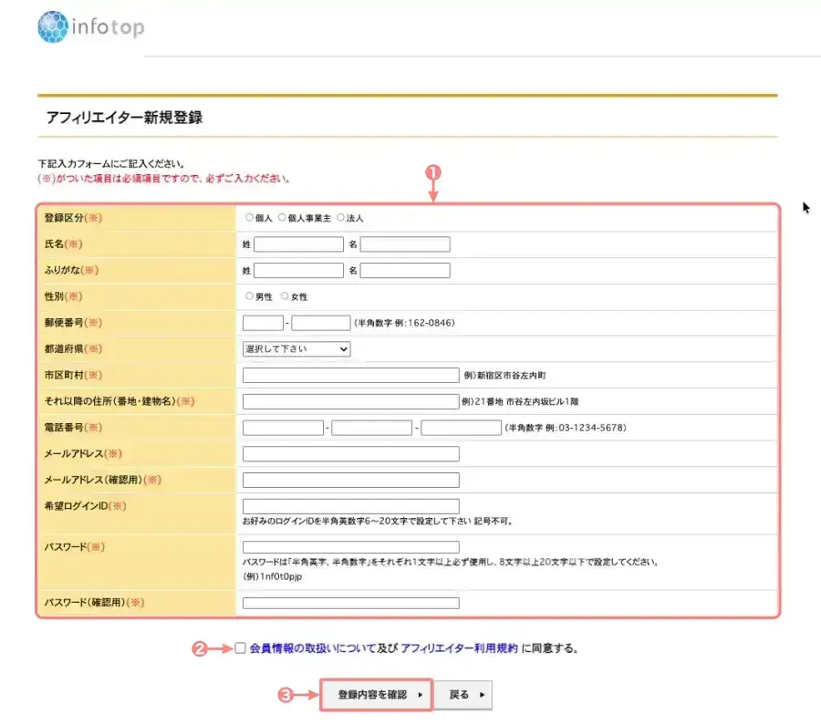Click the first 郵便番号 input box
The width and height of the screenshot is (821, 725).
[x=262, y=322]
